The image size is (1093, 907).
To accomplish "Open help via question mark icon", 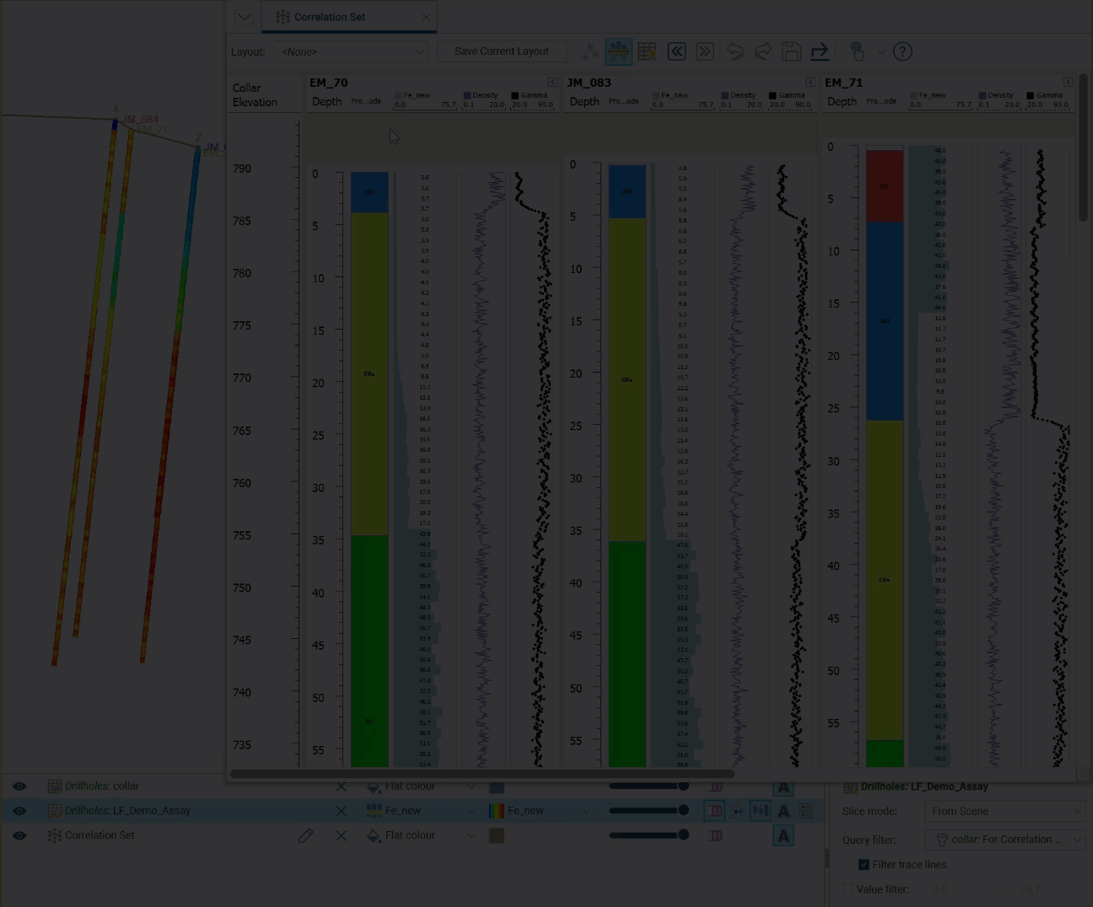I will [902, 52].
